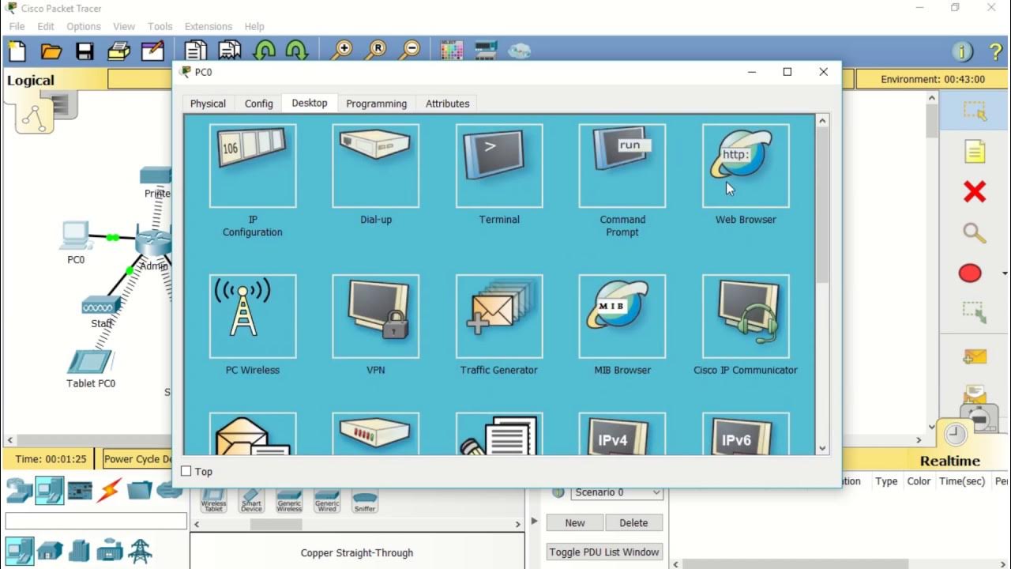Switch to the Physical tab
Screen dimensions: 1011x569
pyautogui.click(x=208, y=104)
